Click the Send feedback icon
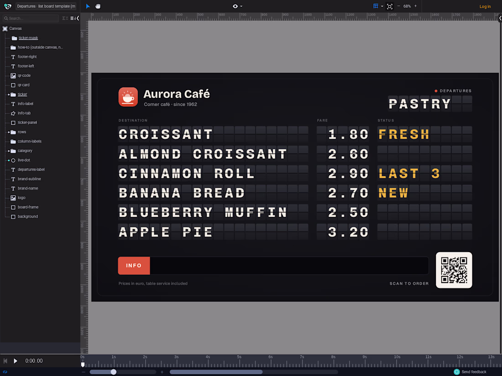Viewport: 502px width, 376px height. tap(457, 372)
